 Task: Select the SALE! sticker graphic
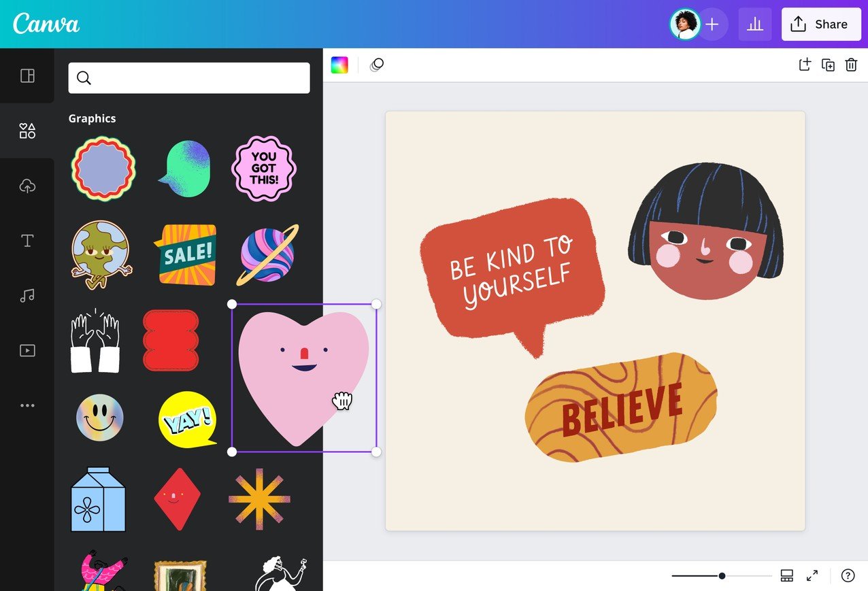pos(186,254)
